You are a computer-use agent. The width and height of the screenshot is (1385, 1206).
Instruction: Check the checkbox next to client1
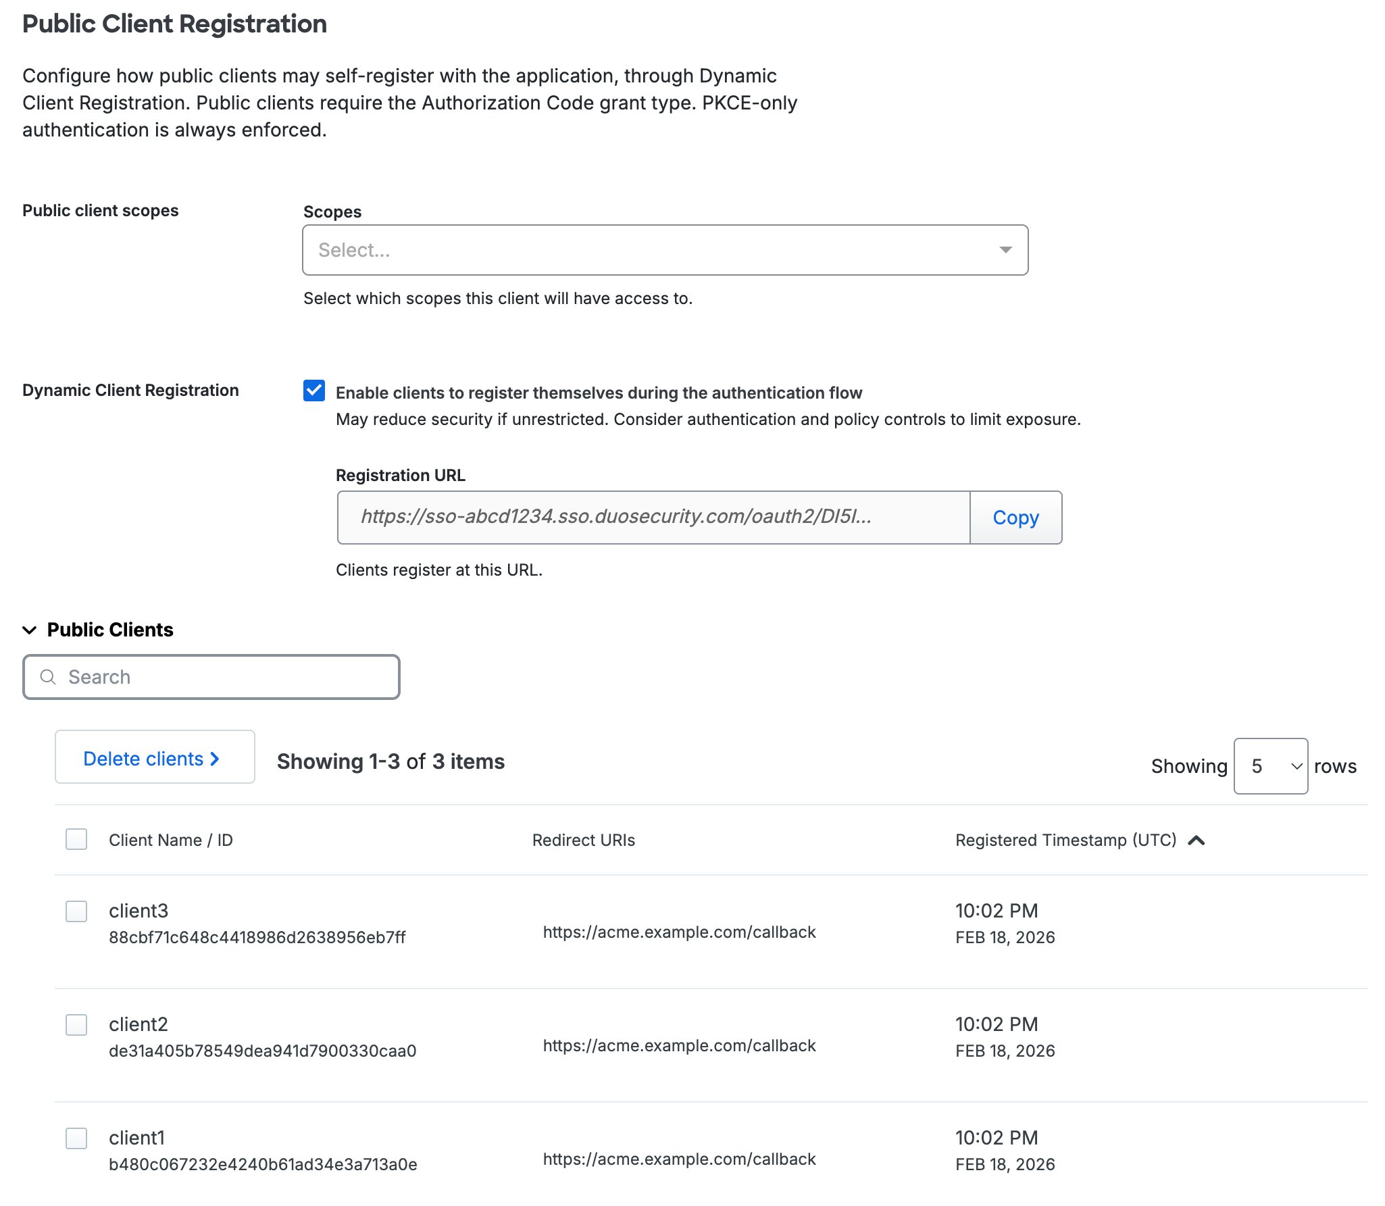76,1138
